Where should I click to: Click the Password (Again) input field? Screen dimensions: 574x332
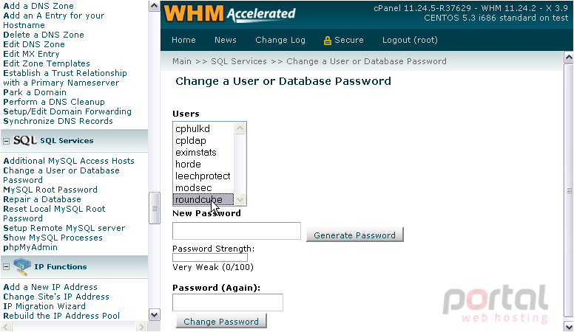tap(228, 302)
